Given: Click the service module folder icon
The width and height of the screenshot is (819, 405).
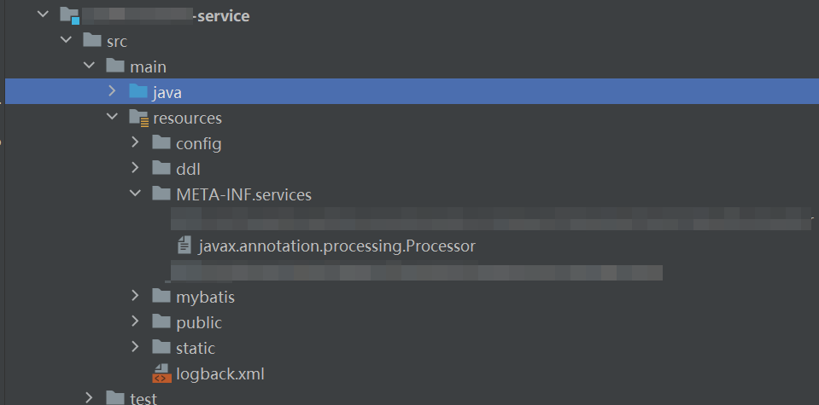Looking at the screenshot, I should [70, 15].
